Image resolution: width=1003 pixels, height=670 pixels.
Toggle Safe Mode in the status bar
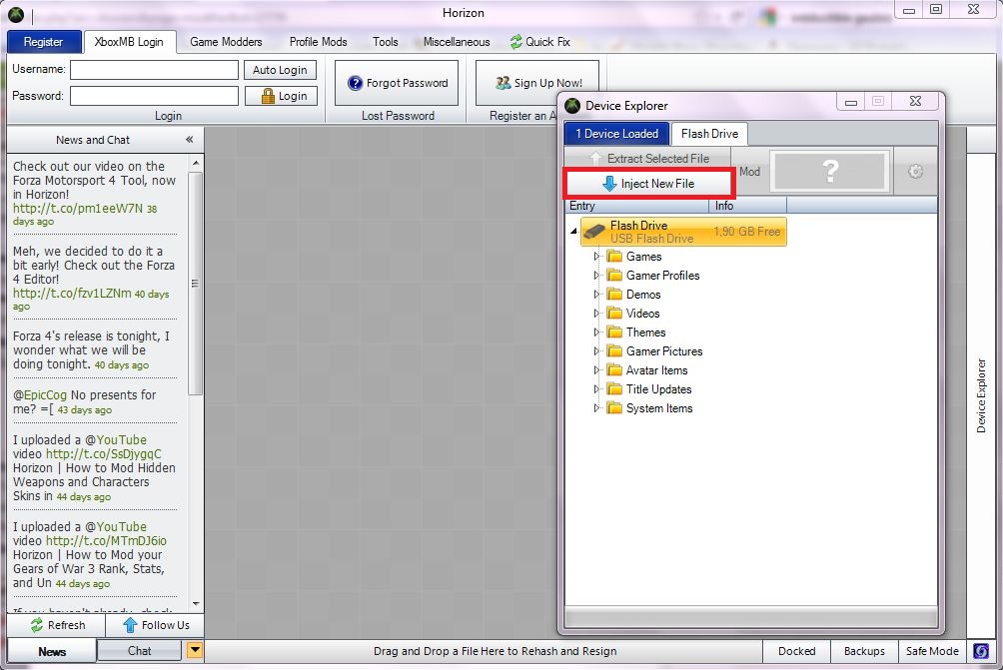click(x=932, y=651)
